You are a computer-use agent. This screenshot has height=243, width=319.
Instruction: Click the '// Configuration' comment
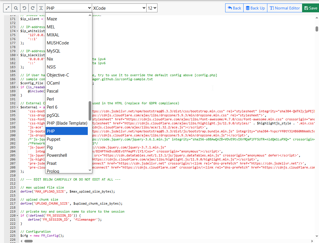pos(35,232)
